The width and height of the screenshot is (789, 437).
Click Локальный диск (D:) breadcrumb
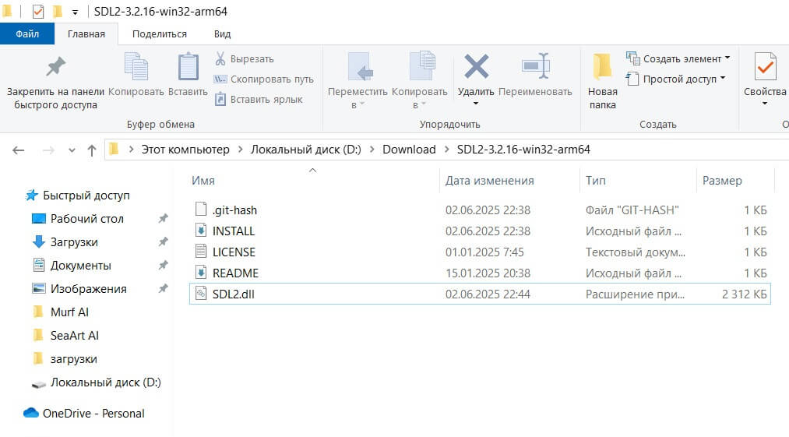click(x=306, y=150)
